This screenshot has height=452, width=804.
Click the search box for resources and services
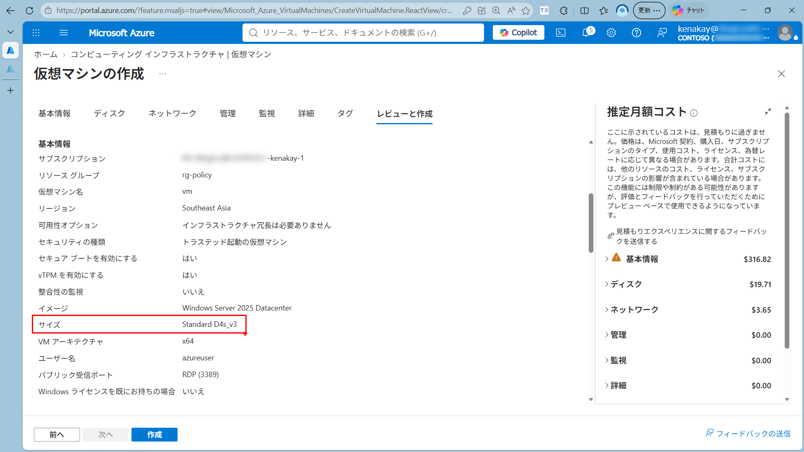tap(363, 33)
